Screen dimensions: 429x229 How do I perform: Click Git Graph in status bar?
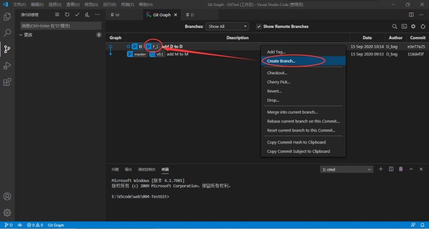click(x=56, y=225)
